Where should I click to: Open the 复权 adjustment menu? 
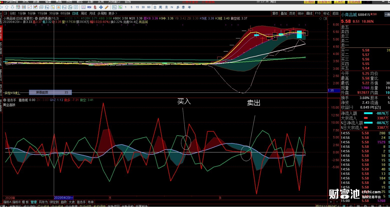click(x=275, y=13)
